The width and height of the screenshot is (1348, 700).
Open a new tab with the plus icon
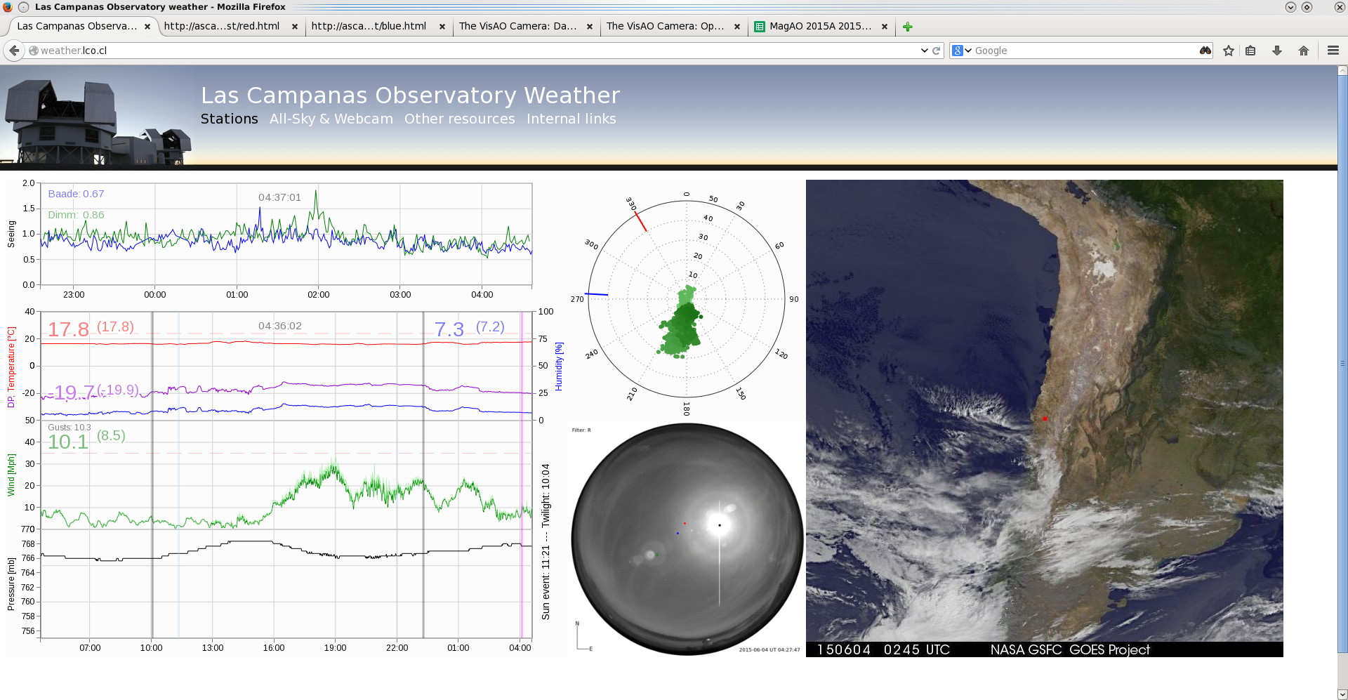908,27
